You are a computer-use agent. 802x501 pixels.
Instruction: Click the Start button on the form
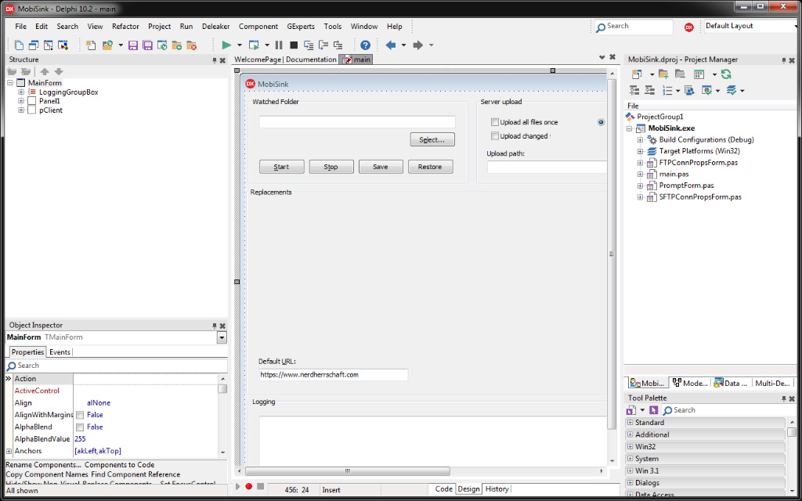281,167
